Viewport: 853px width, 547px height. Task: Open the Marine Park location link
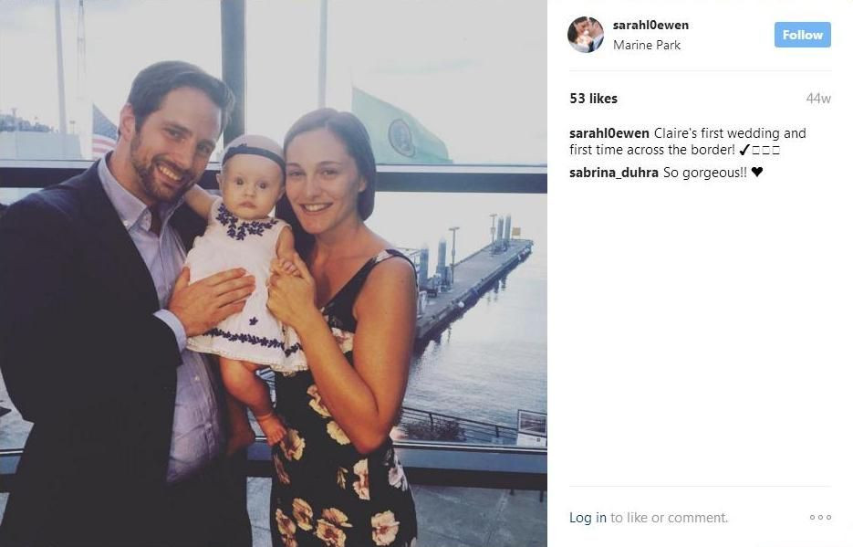pos(646,45)
